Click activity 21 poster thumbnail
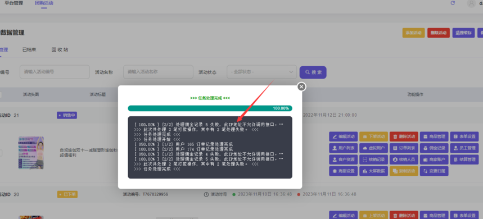Screen dimensions: 483x219 tap(31, 153)
